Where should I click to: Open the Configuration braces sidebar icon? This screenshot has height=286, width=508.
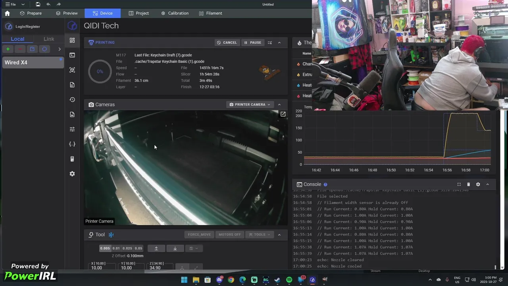pyautogui.click(x=72, y=144)
